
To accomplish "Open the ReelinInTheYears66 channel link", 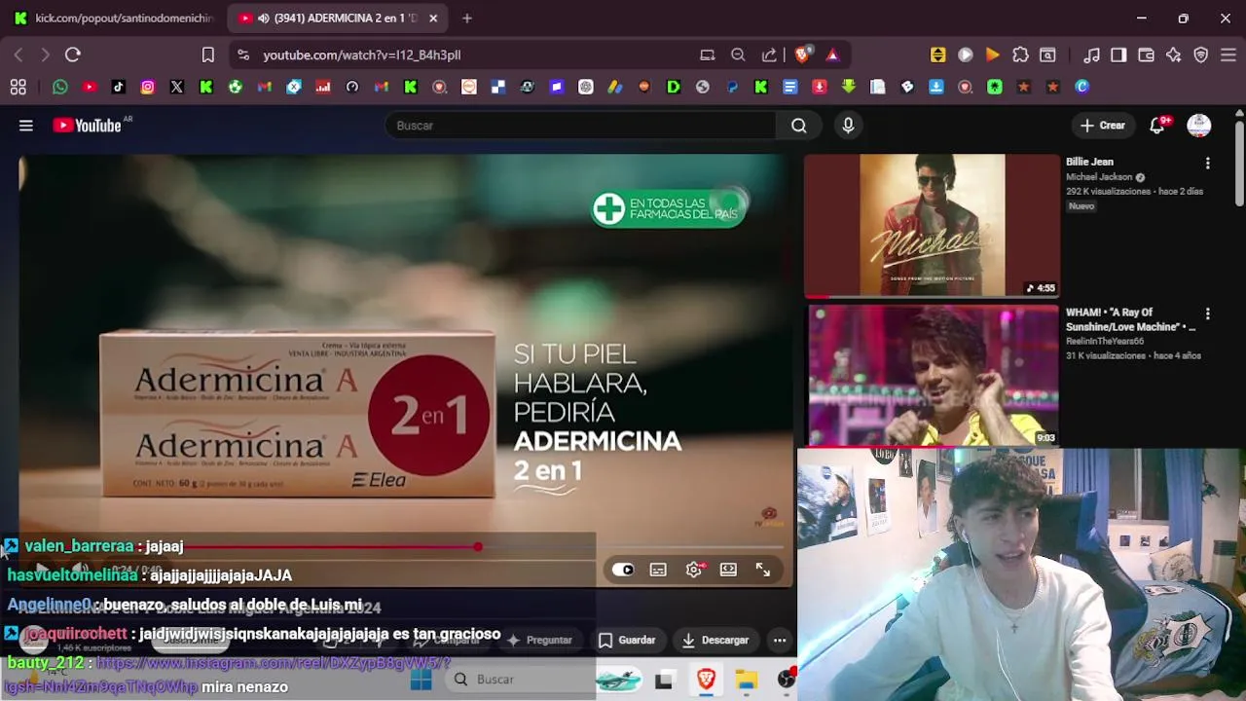I will (x=1105, y=342).
